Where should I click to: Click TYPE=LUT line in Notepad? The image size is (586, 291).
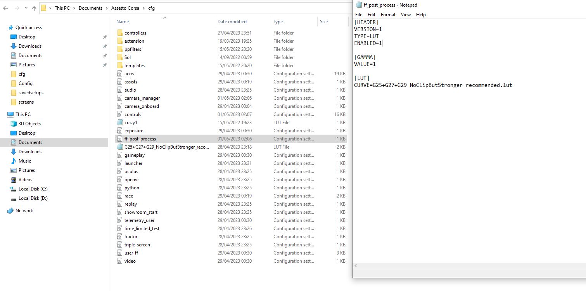coord(366,36)
